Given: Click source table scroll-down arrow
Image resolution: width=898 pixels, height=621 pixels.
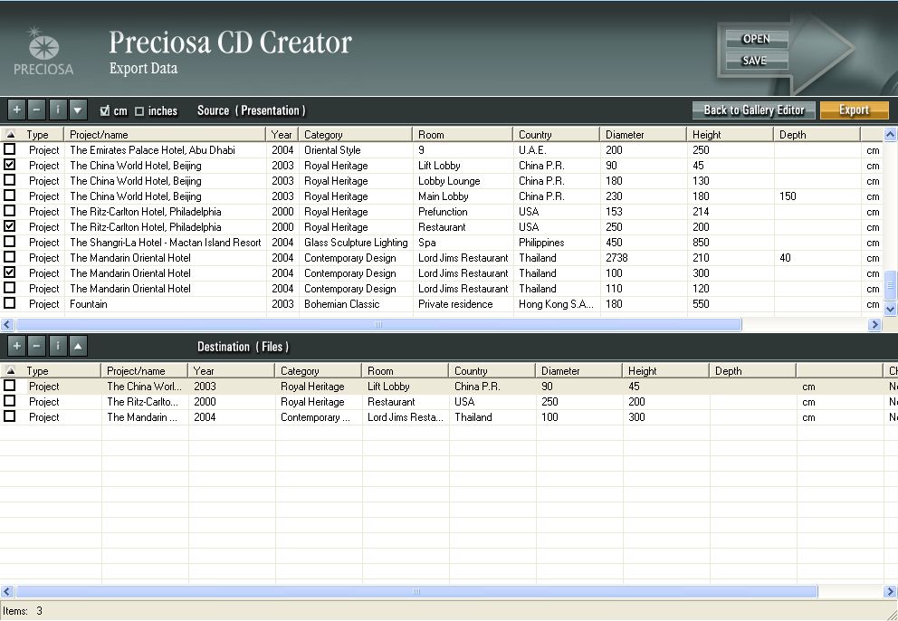Looking at the screenshot, I should point(890,309).
